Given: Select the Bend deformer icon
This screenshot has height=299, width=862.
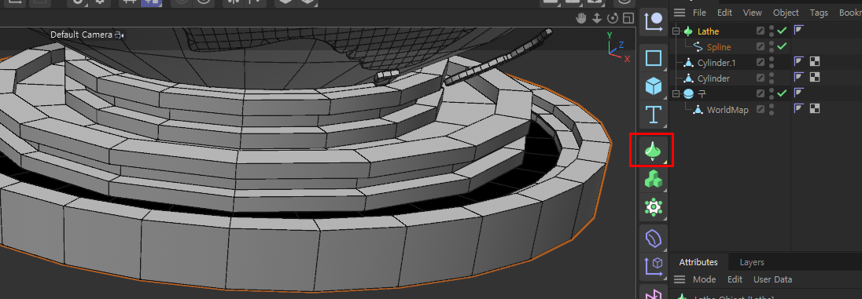Looking at the screenshot, I should (653, 239).
